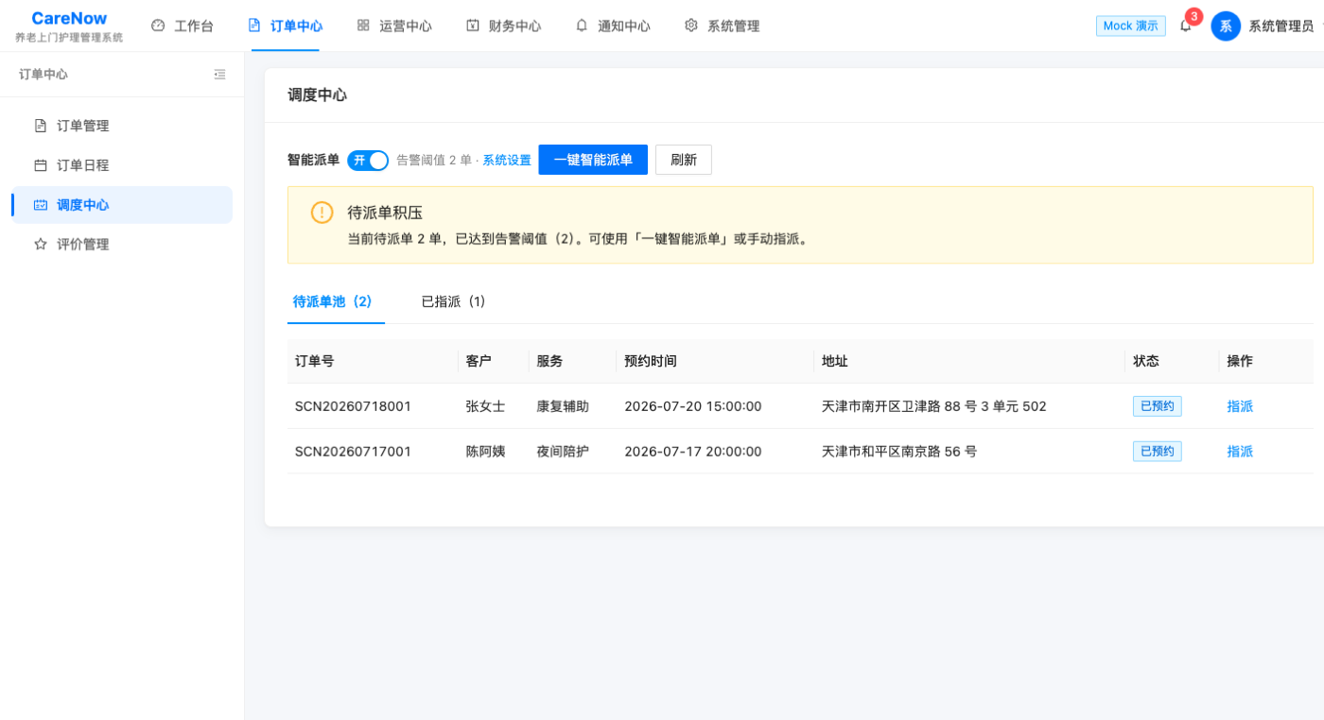Click the time 2026-07-17 20:00:00

[x=693, y=452]
